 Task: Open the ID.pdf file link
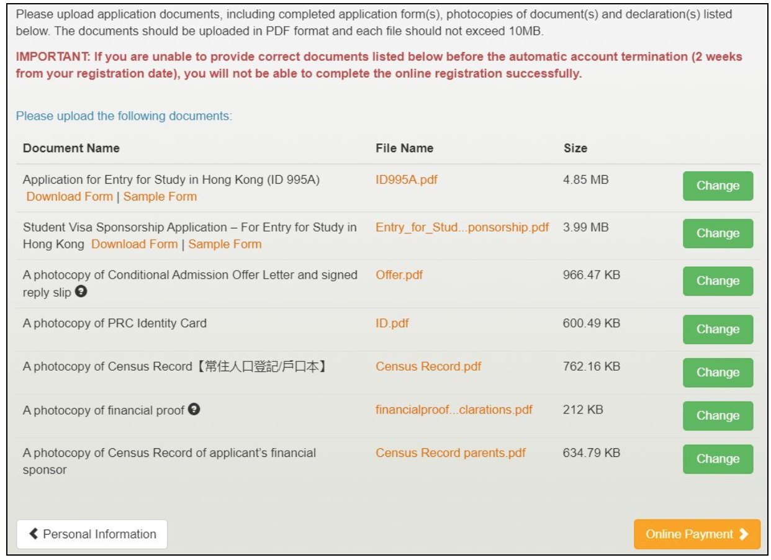point(392,323)
